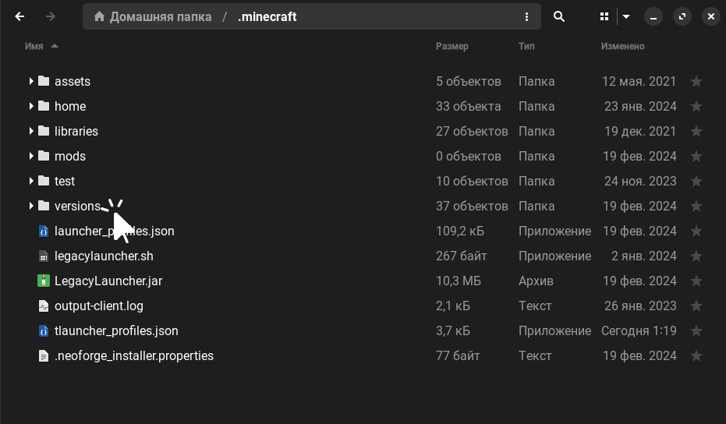Click the tlauncher_profiles.json file icon
726x424 pixels.
(x=44, y=331)
